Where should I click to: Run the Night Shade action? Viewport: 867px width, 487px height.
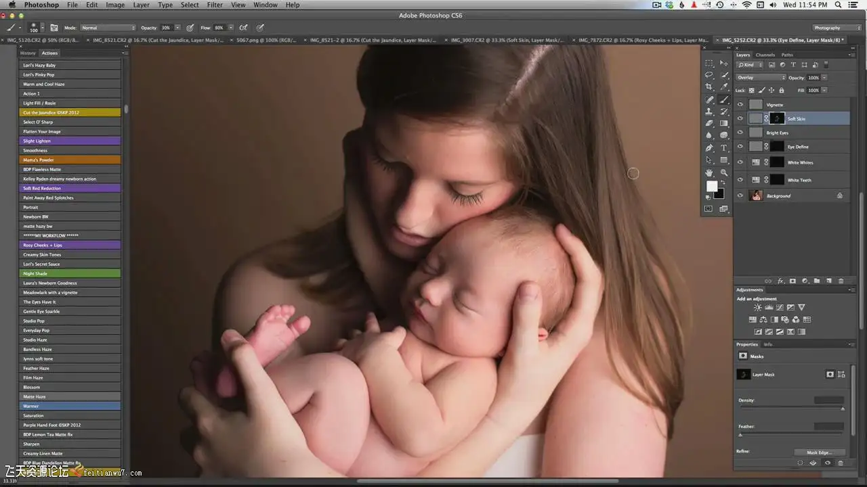click(x=70, y=273)
